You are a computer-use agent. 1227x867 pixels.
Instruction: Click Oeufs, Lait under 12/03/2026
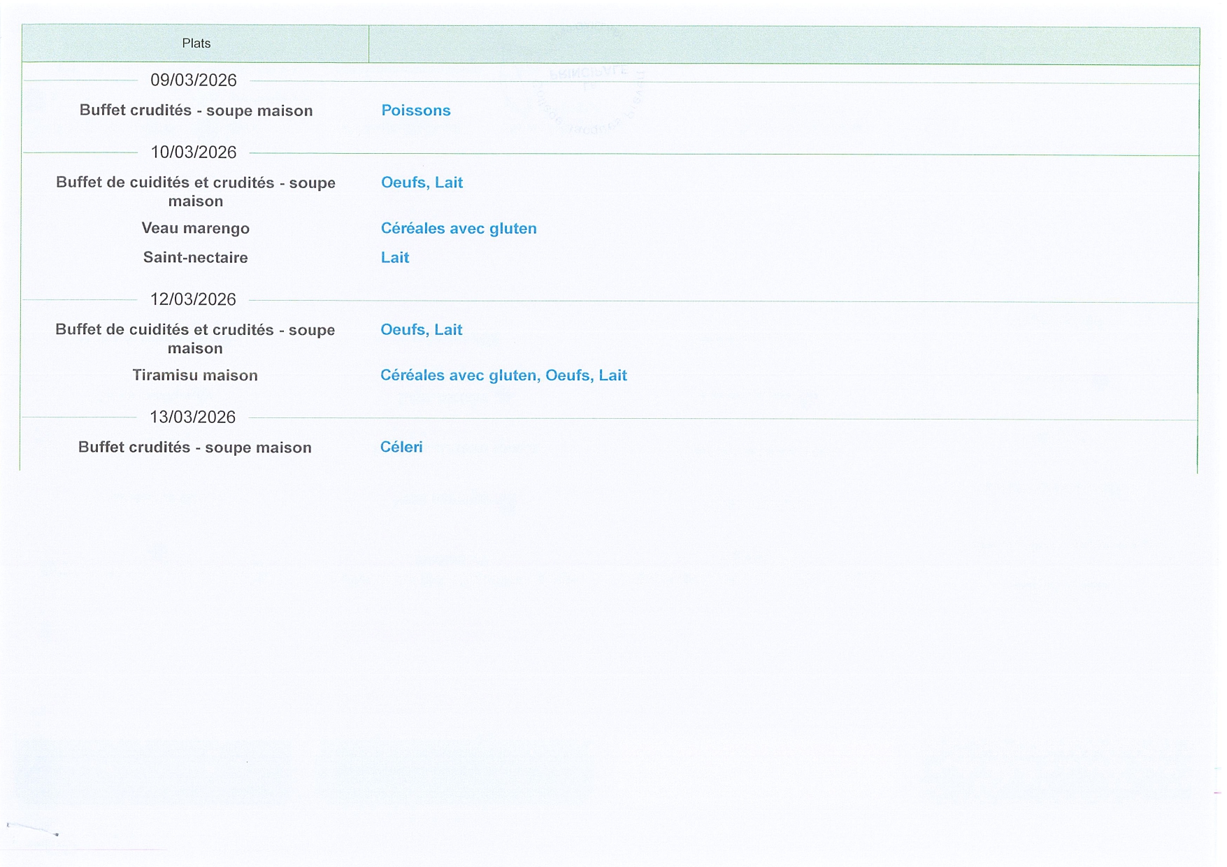tap(421, 330)
